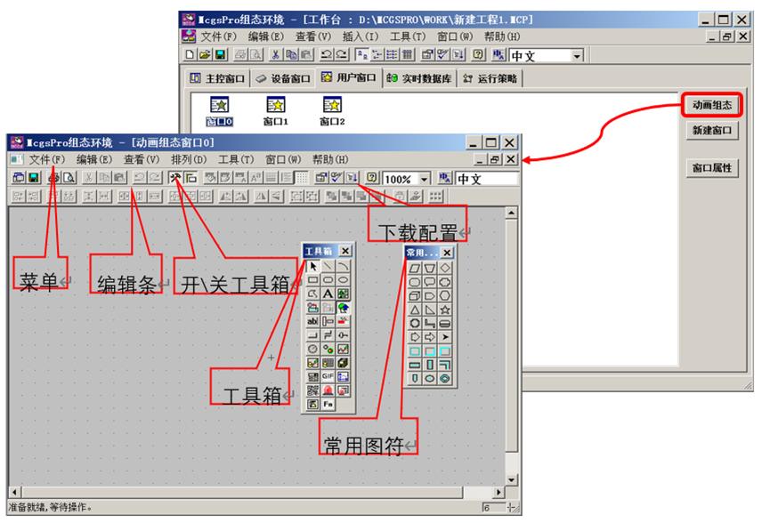Choose the ellipse tool in the toolbox

click(344, 280)
